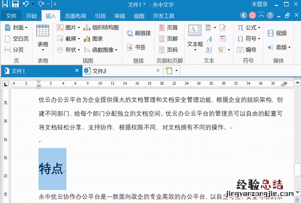Open the 文件 menu
301x203 pixels.
[x=11, y=16]
